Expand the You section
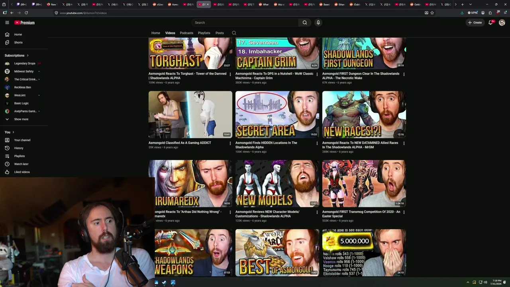 (x=10, y=132)
